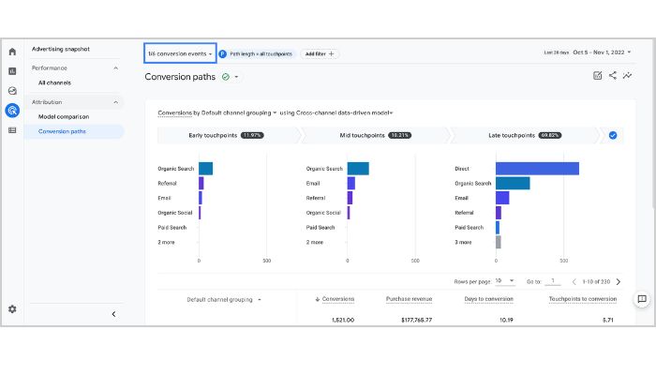Sort by Days to conversion column header
This screenshot has height=375, width=656.
click(488, 299)
